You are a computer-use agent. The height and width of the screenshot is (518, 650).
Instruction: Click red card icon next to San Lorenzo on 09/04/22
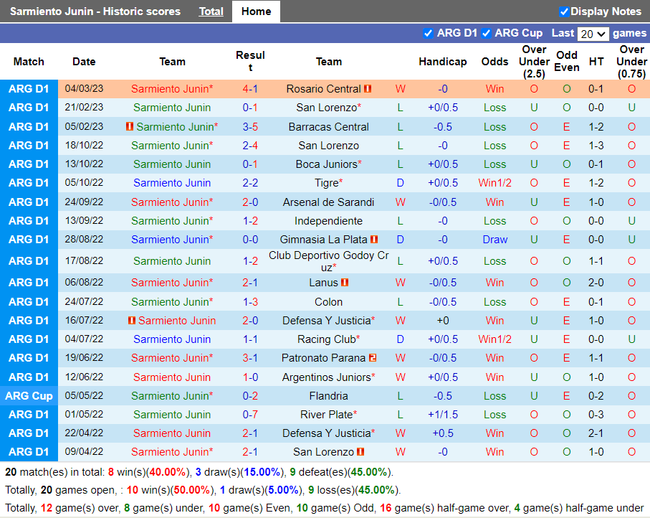[x=360, y=452]
